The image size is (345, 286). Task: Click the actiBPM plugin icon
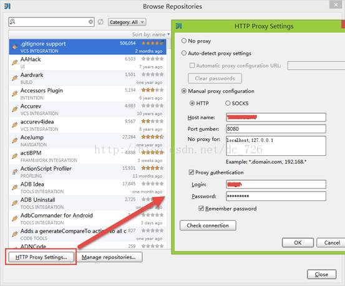[x=15, y=156]
